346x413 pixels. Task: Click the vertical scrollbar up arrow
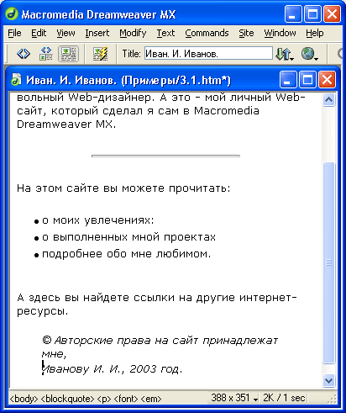point(328,99)
